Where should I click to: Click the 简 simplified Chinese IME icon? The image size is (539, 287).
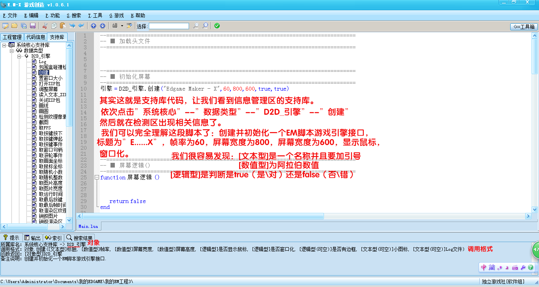pos(492,268)
